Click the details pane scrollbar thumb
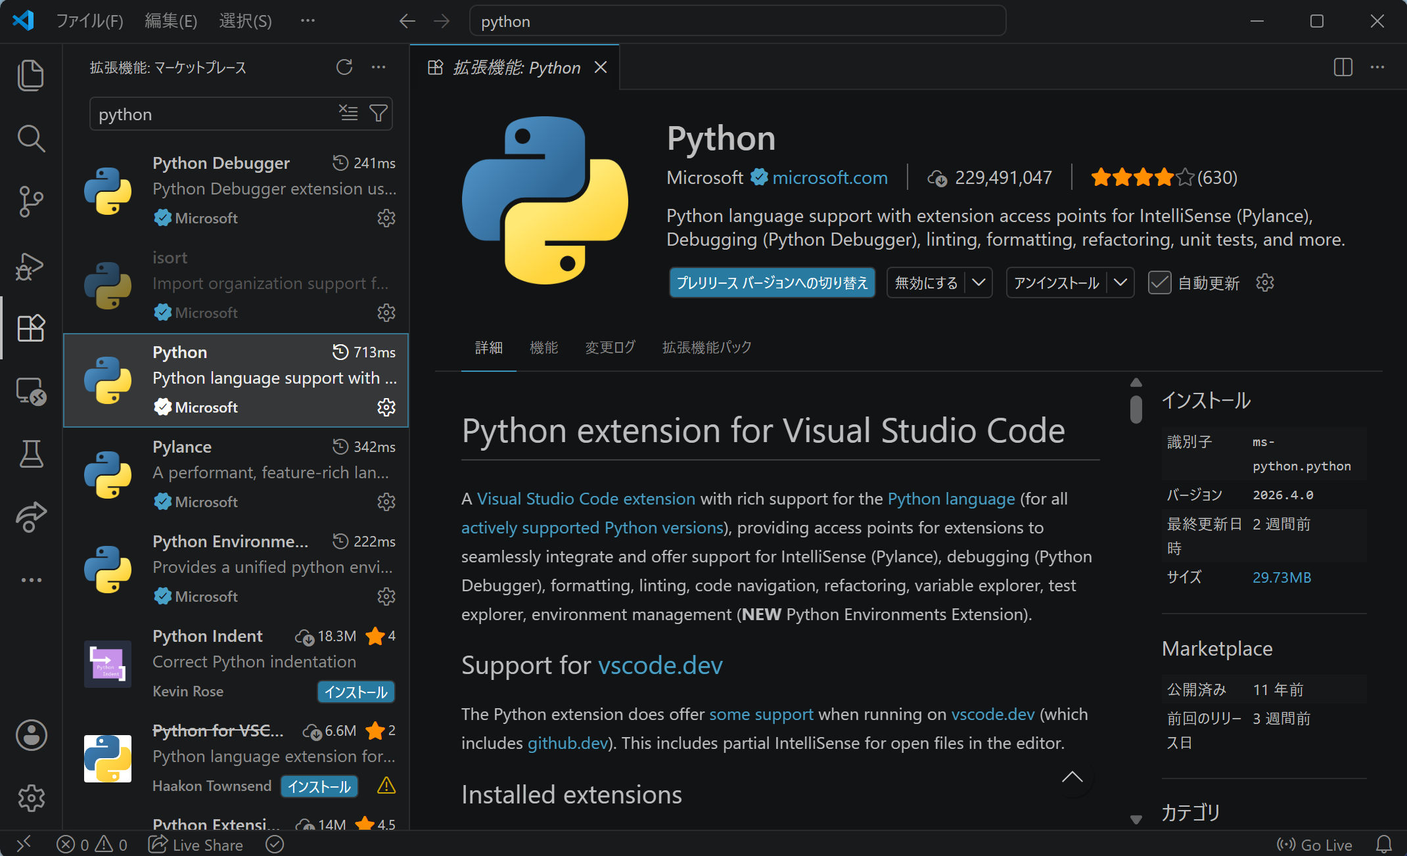Viewport: 1407px width, 856px height. [x=1136, y=409]
